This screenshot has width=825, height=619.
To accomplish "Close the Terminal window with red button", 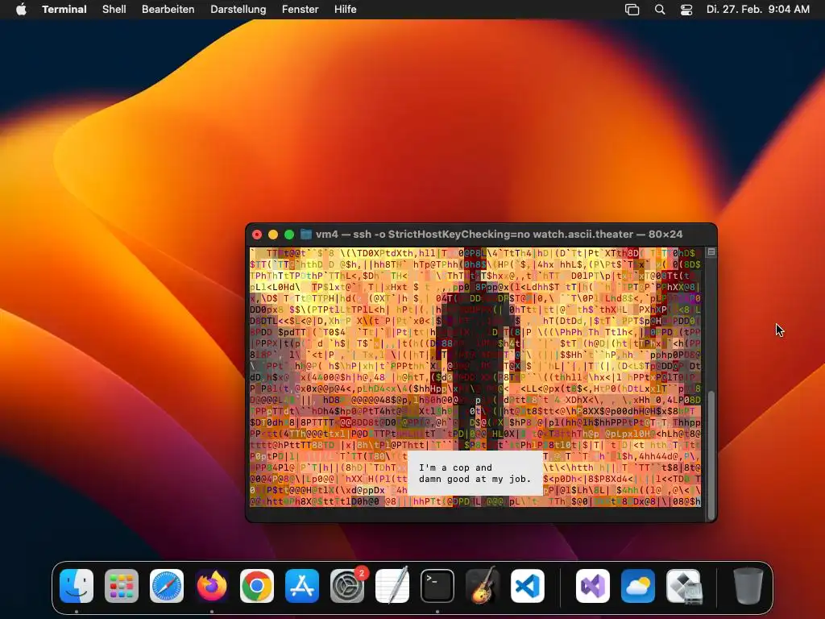I will pos(257,235).
